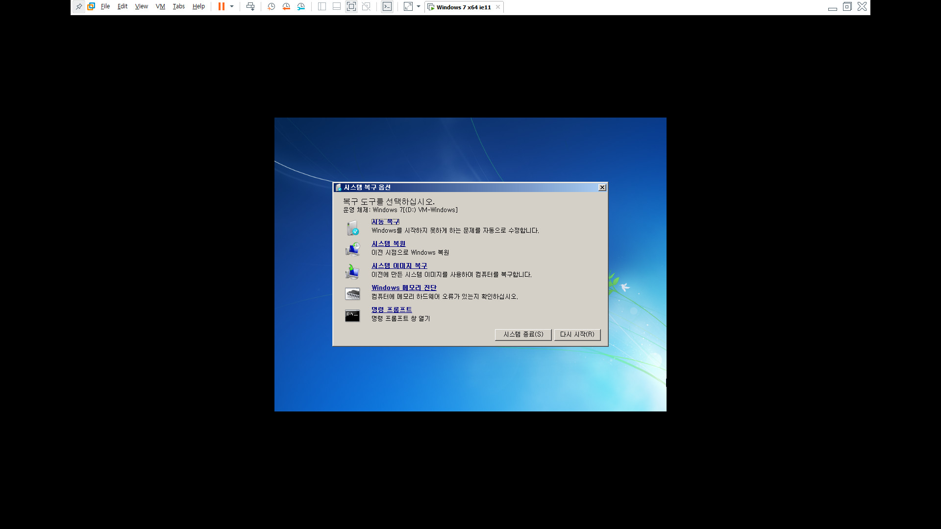Click the 시스템 종료(S) button
The width and height of the screenshot is (941, 529).
523,335
